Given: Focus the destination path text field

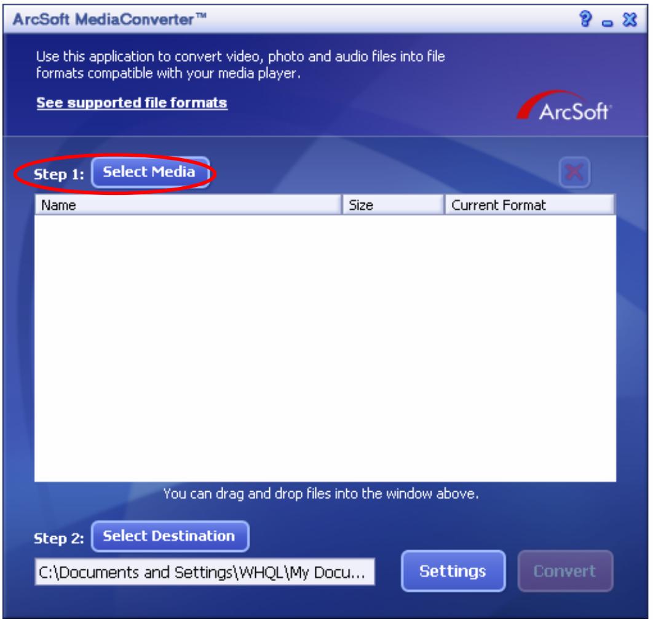Looking at the screenshot, I should [x=205, y=572].
